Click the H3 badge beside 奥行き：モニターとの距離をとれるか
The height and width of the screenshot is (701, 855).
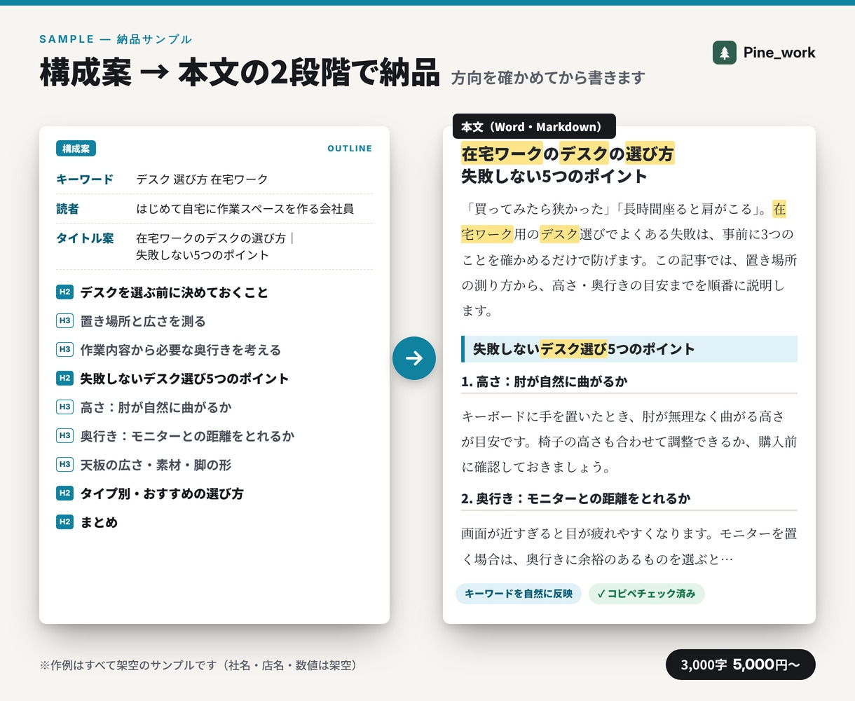pyautogui.click(x=65, y=436)
